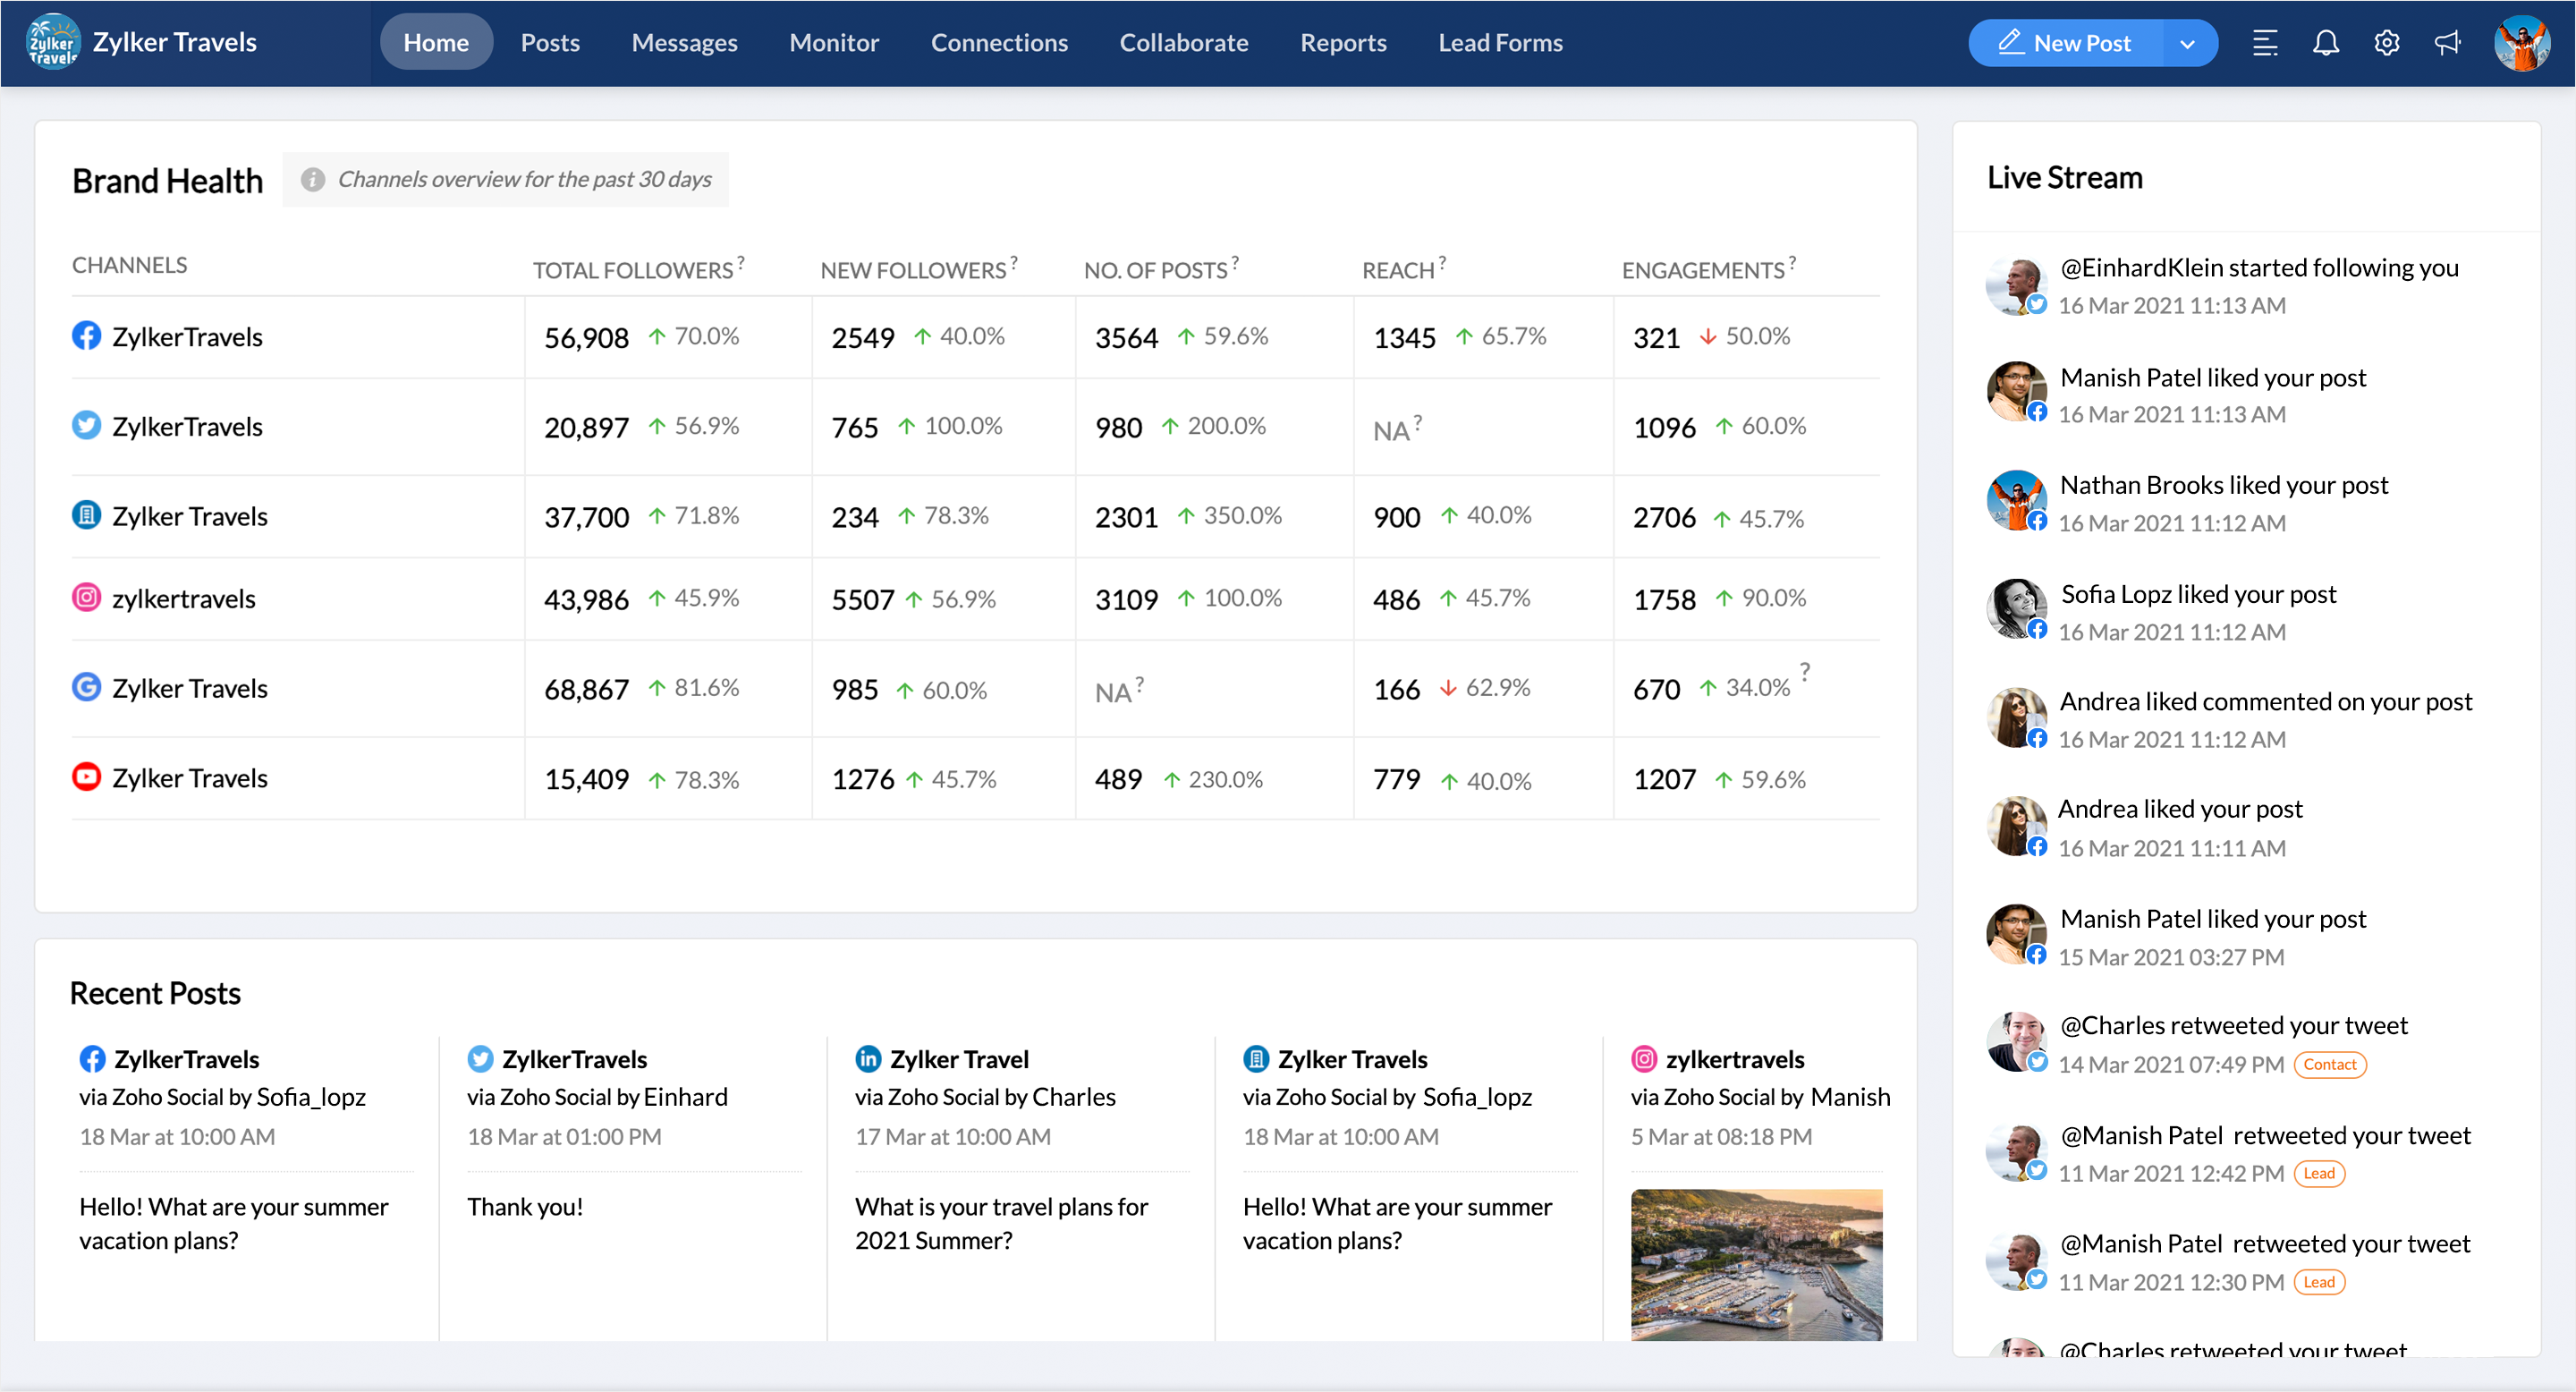Open the settings gear icon

pos(2386,43)
